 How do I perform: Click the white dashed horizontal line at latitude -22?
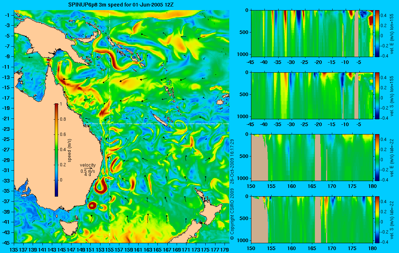(x=157, y=124)
